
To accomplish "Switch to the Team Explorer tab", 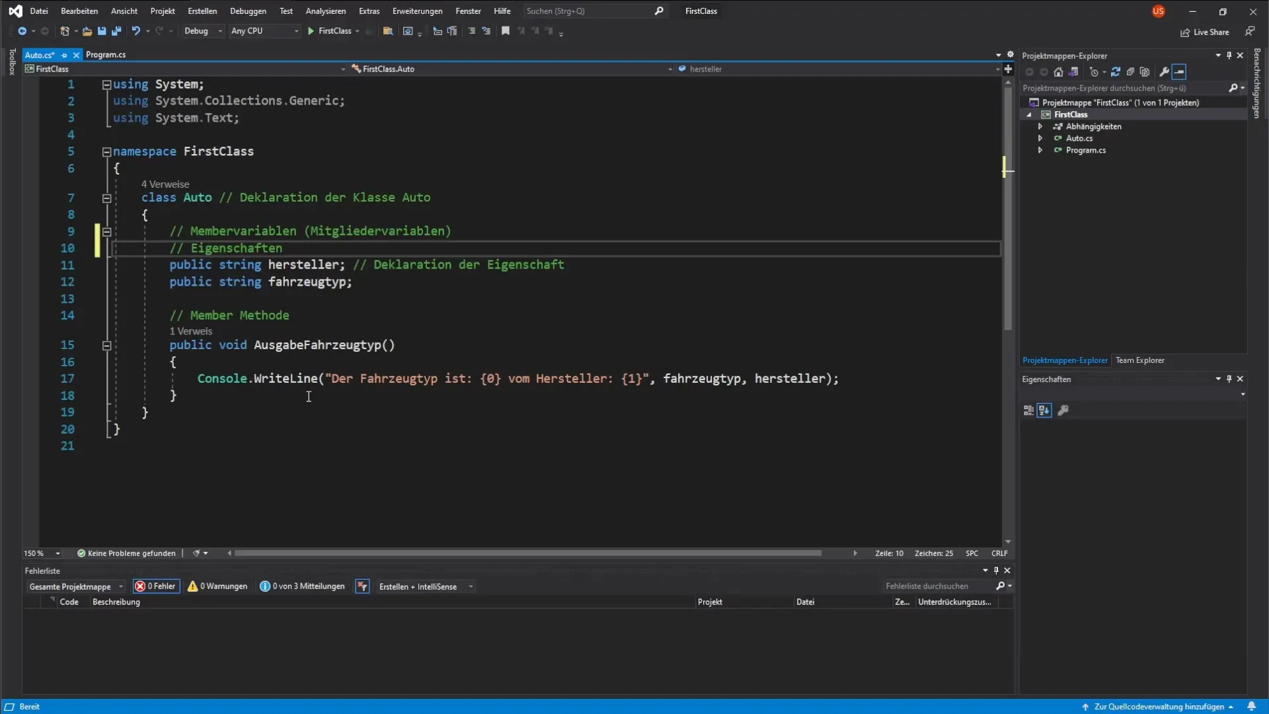I will tap(1139, 360).
